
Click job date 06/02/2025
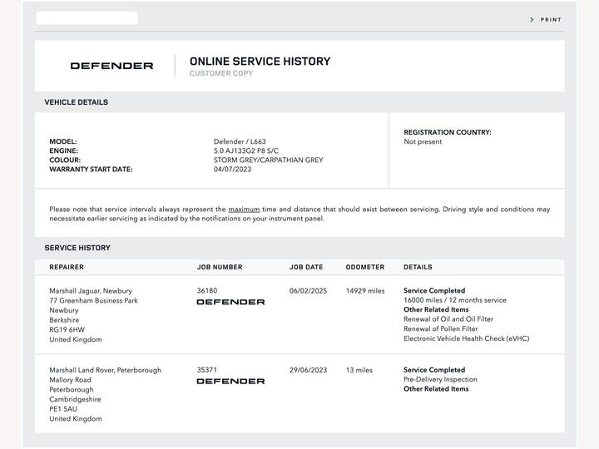(x=309, y=290)
